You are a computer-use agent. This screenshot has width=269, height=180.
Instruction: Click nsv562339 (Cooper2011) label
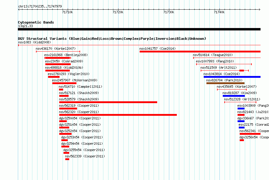85,156
